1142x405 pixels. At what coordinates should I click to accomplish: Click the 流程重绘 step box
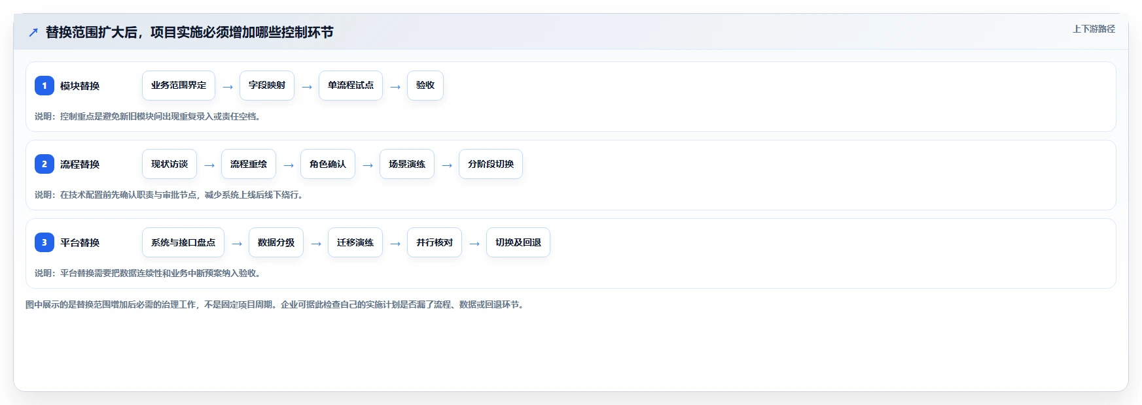click(249, 164)
